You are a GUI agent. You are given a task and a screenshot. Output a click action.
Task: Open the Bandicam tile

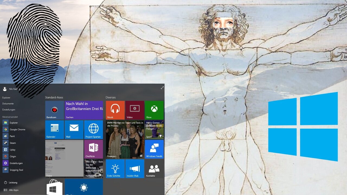point(54,110)
